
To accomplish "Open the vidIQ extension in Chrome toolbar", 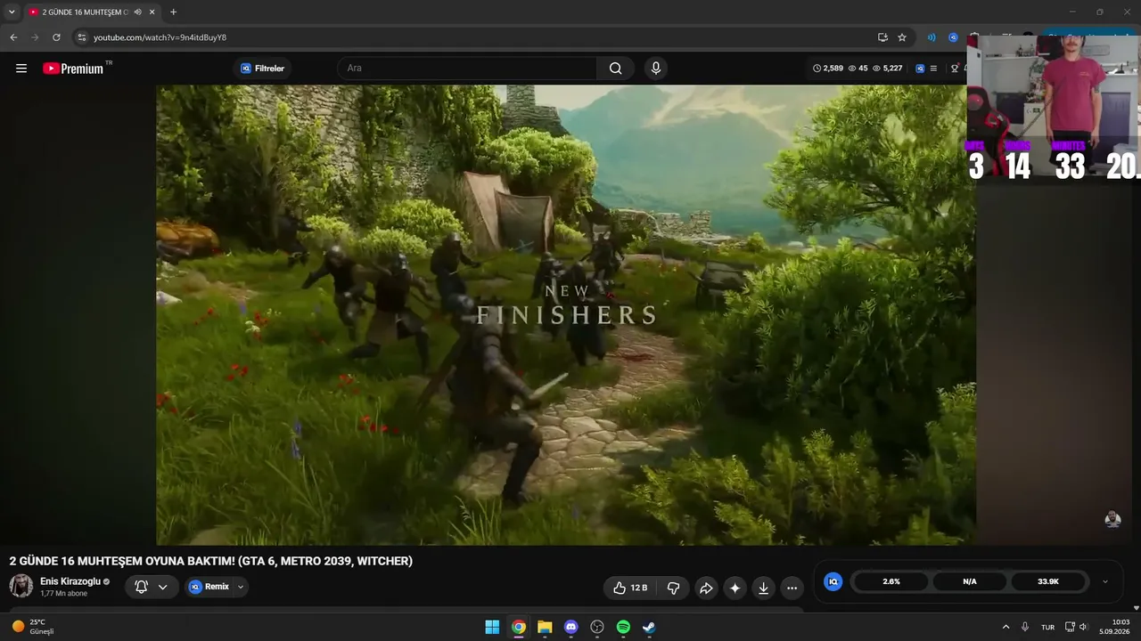I will tap(953, 37).
